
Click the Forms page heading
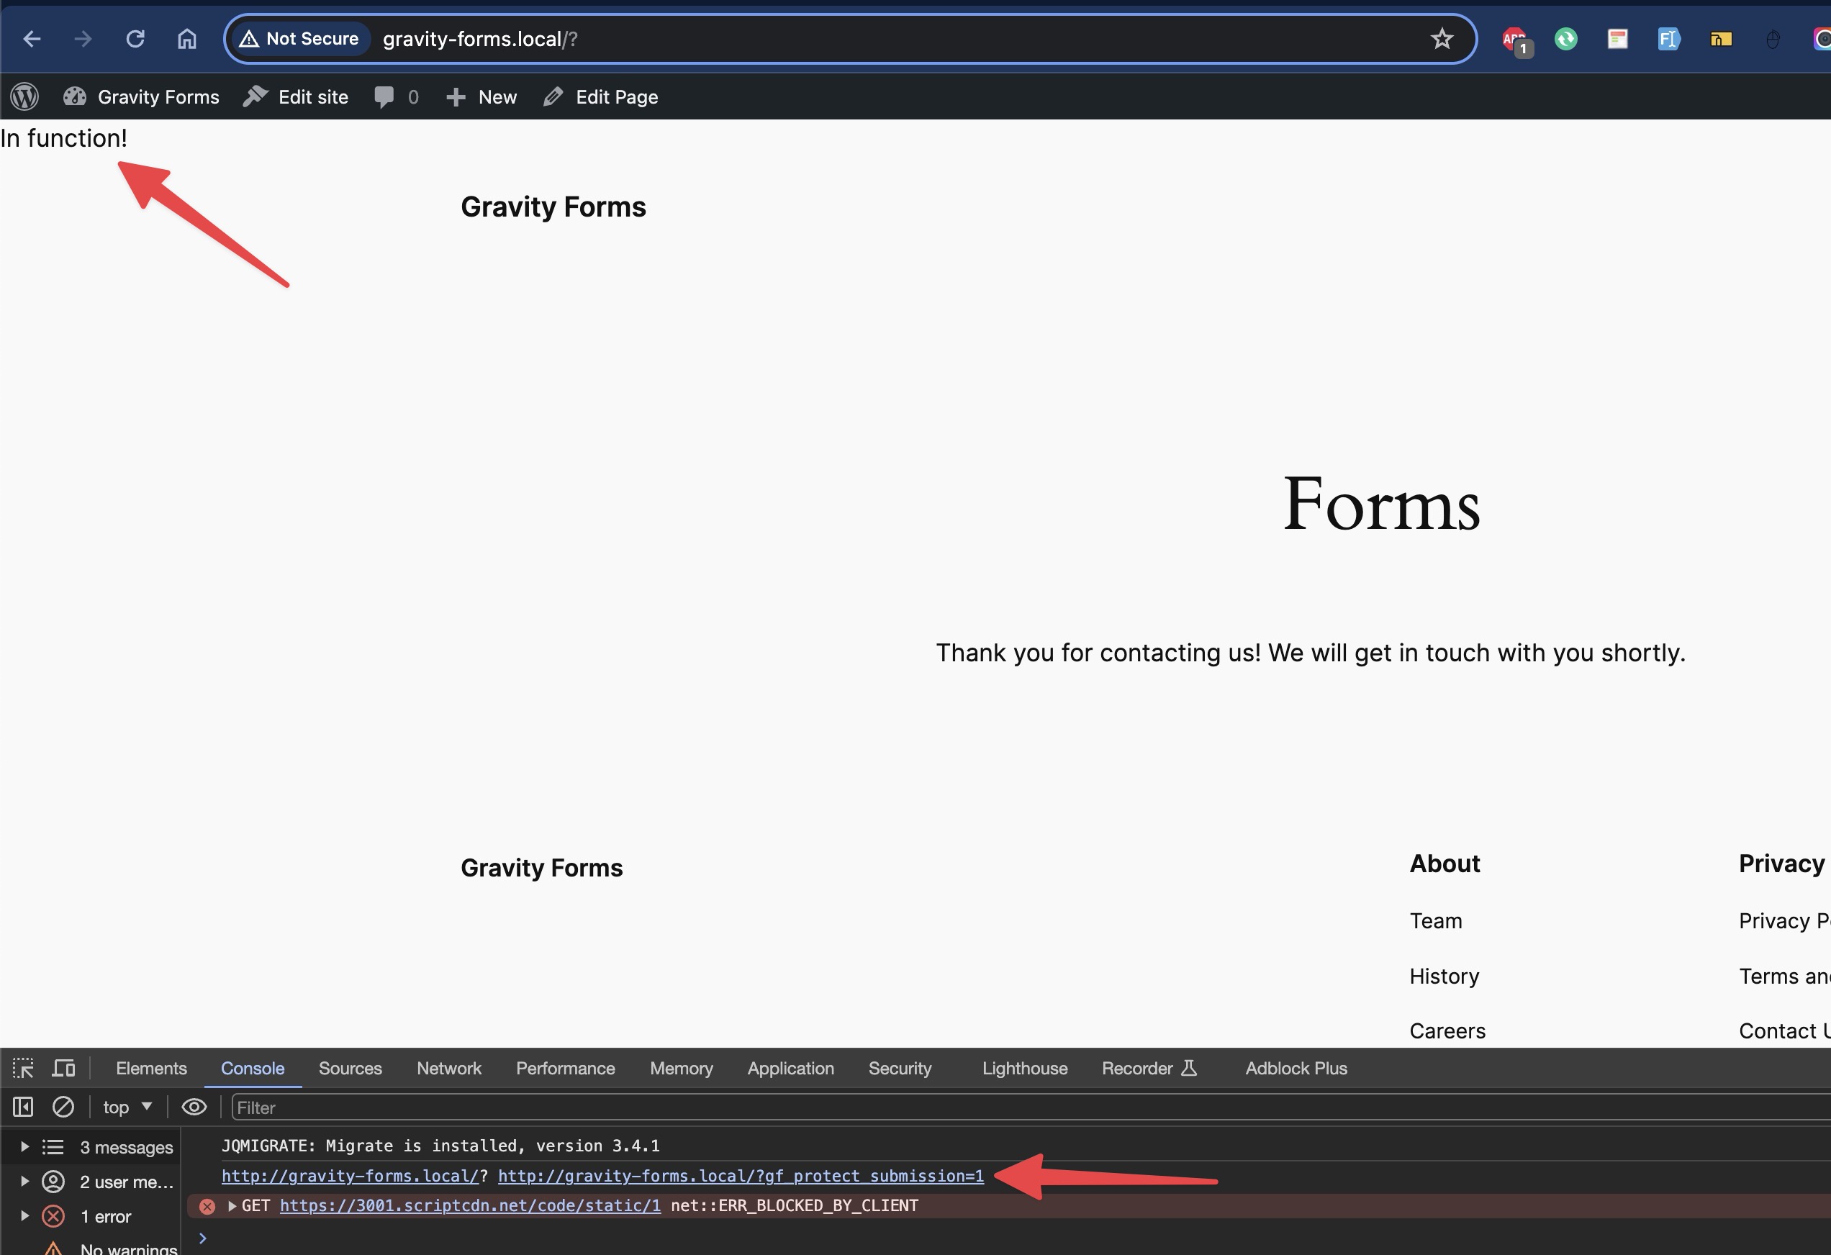click(x=1381, y=504)
